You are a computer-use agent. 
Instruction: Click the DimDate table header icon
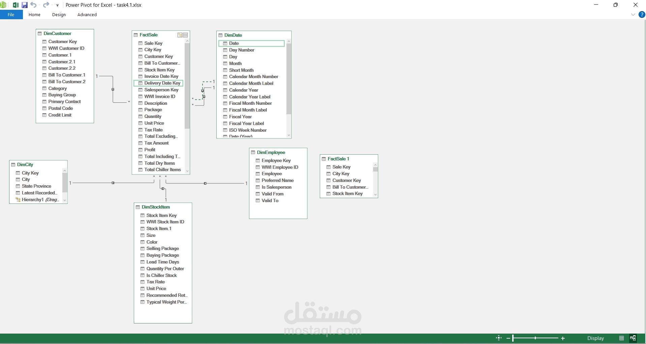(x=220, y=35)
